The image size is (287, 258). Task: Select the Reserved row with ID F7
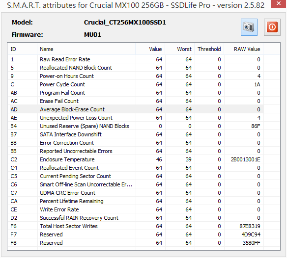(136, 234)
